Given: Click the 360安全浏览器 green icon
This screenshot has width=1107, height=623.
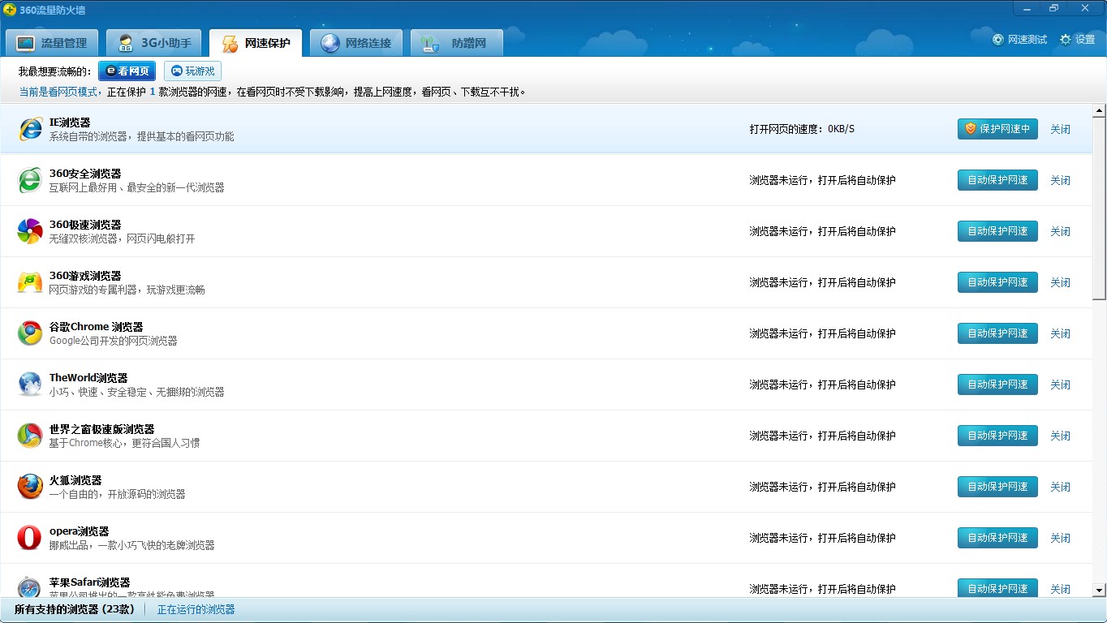Looking at the screenshot, I should (x=30, y=180).
